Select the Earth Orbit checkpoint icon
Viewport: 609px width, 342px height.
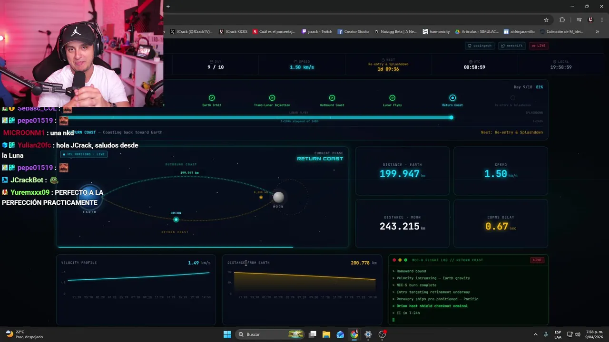click(x=212, y=98)
